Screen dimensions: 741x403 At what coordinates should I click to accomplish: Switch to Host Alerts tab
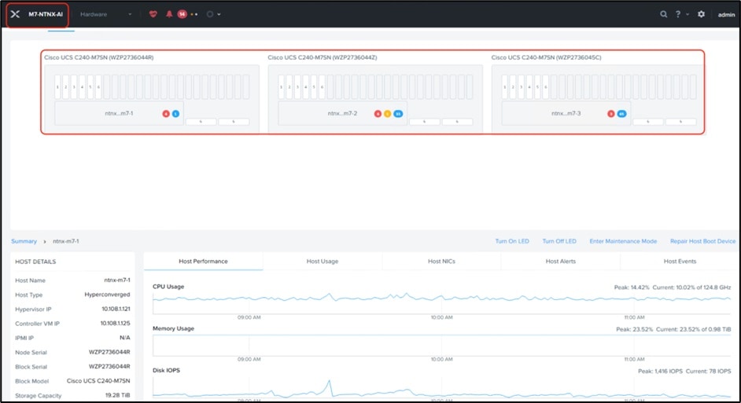click(x=561, y=261)
